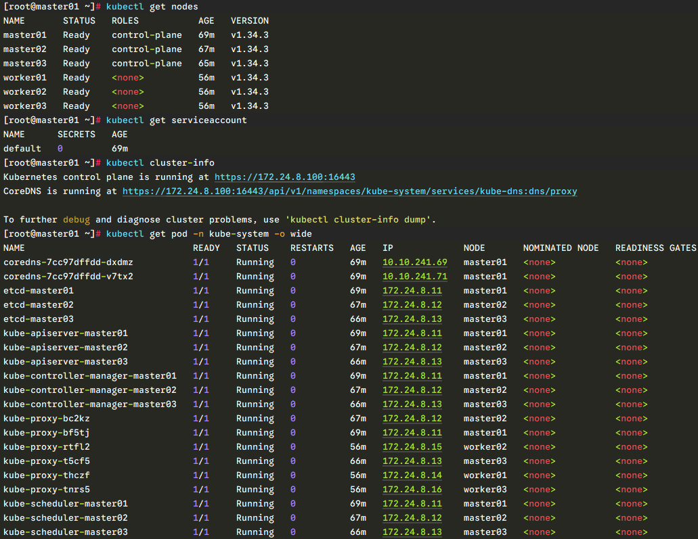This screenshot has height=539, width=698.
Task: Select the pod name coredns-7cc97dffdd-dxdmz
Action: pyautogui.click(x=68, y=262)
